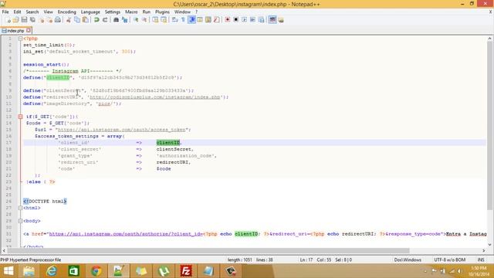Toggle Show All Characters paragraph icon
The height and width of the screenshot is (278, 494).
tap(183, 20)
